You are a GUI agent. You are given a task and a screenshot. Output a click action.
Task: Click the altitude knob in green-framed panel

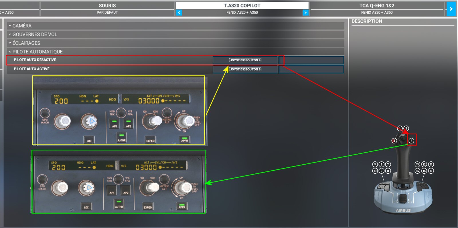150,187
